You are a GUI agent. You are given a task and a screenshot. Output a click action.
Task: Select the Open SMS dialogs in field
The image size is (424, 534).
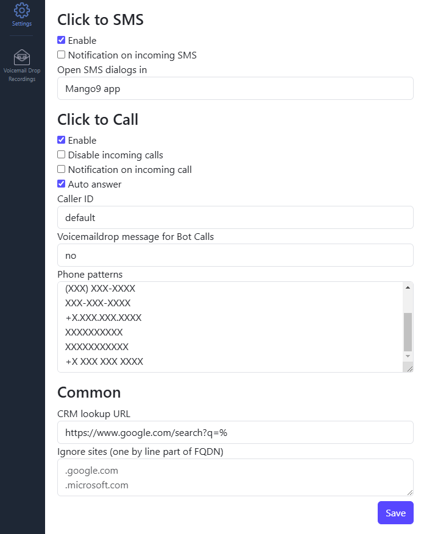(235, 88)
